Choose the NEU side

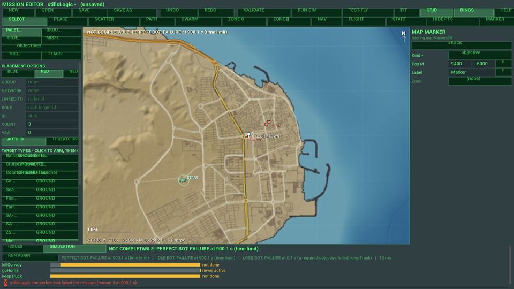(x=71, y=73)
